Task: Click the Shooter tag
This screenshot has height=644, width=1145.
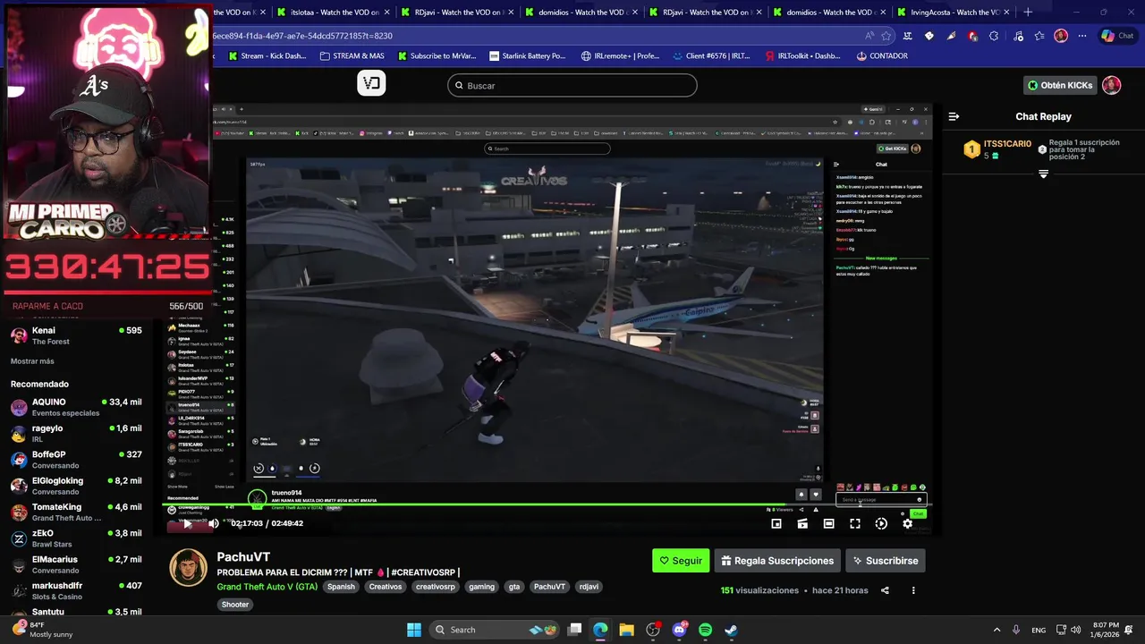Action: click(235, 605)
